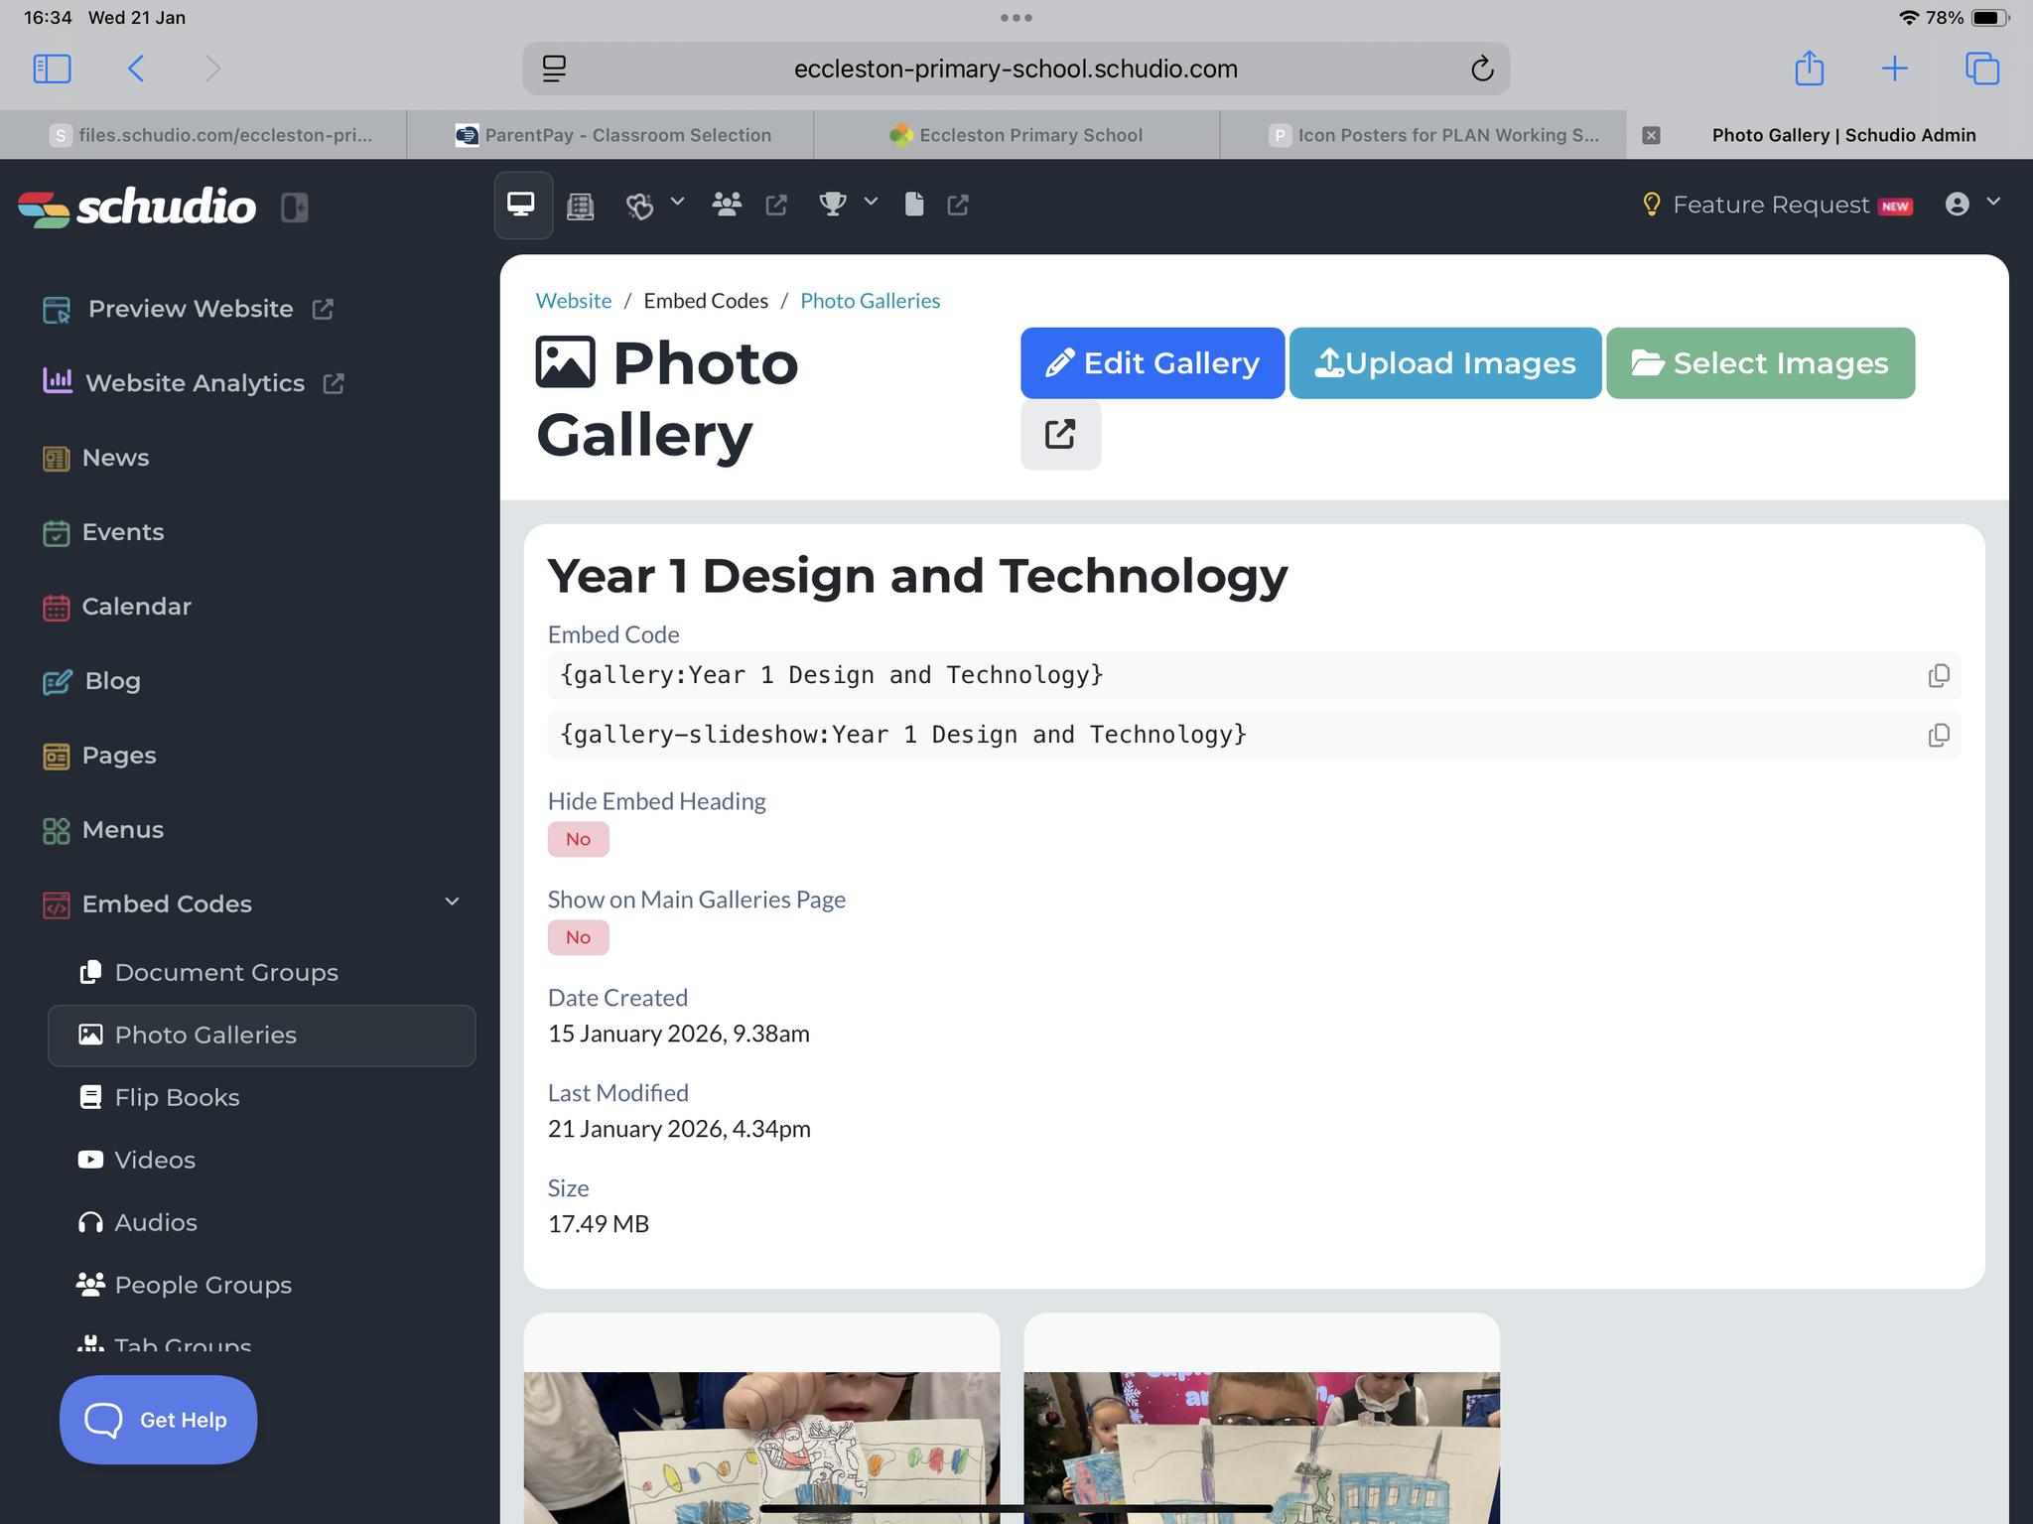Open the trophy module icon
This screenshot has width=2033, height=1524.
(x=832, y=205)
